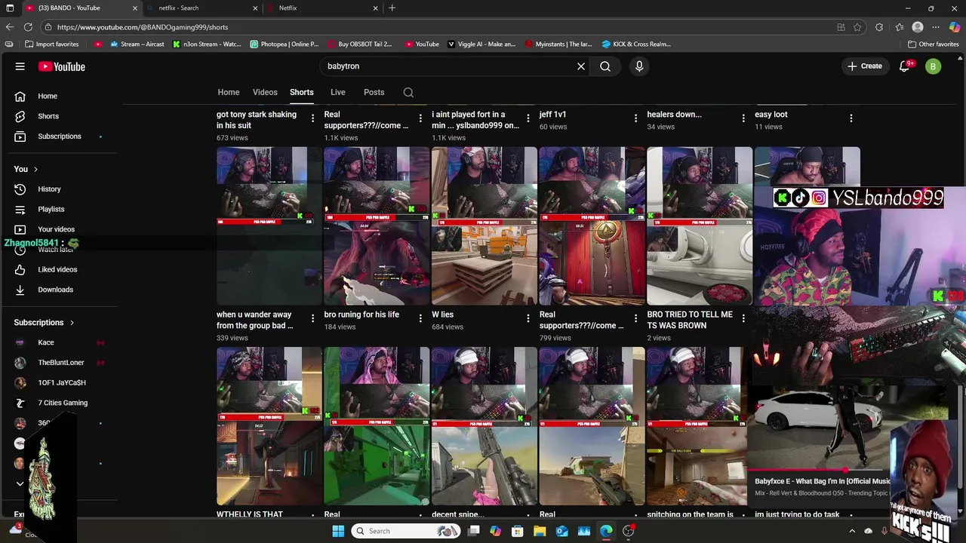Search with your voice microphone icon

[x=639, y=66]
